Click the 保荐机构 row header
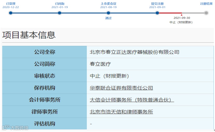The image size is (215, 132). pos(45,88)
